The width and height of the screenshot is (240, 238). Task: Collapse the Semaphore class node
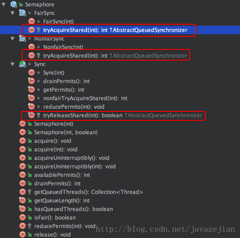point(4,4)
